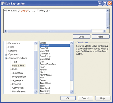Select Second in the function list
Screen dimensions: 113x103
44,80
